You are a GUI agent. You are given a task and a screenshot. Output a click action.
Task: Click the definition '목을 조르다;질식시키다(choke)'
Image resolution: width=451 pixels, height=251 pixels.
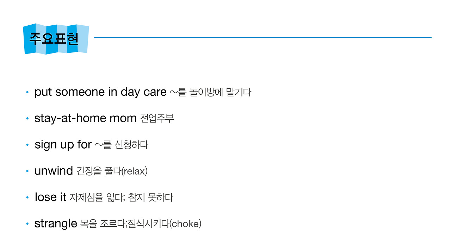click(141, 224)
